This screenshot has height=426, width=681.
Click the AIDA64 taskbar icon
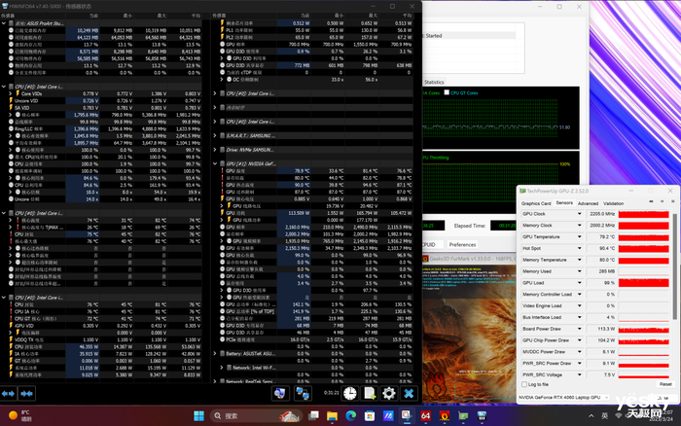(426, 416)
